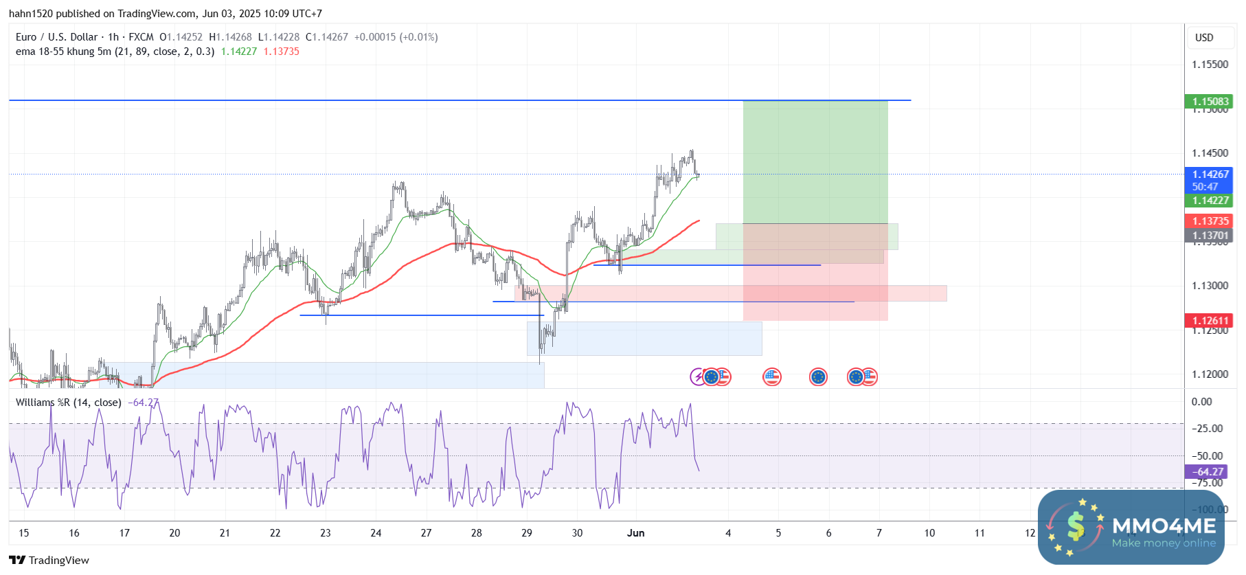The height and width of the screenshot is (575, 1246).
Task: Click the 'Jun' label on the time axis
Action: (636, 533)
